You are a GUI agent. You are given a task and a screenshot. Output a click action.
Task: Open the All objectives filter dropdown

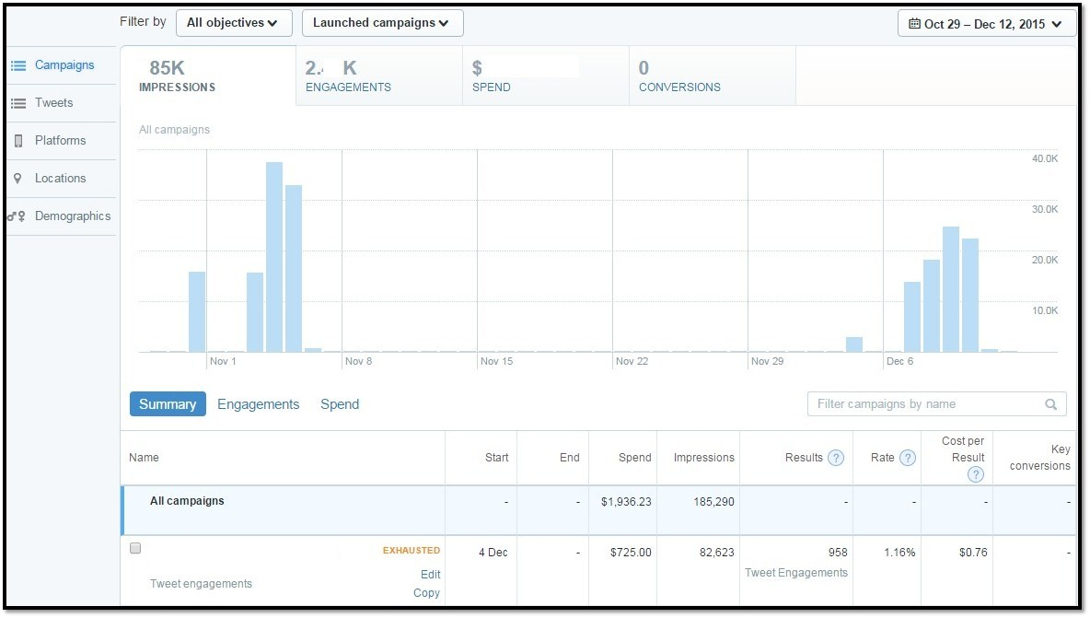233,23
